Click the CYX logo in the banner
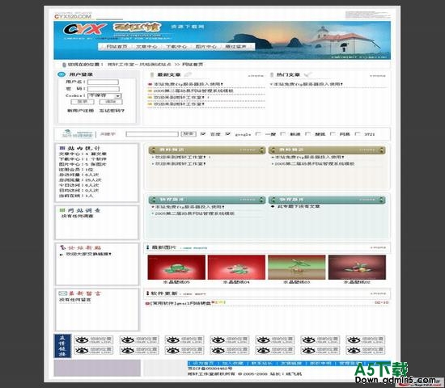The width and height of the screenshot is (445, 388). coord(85,29)
